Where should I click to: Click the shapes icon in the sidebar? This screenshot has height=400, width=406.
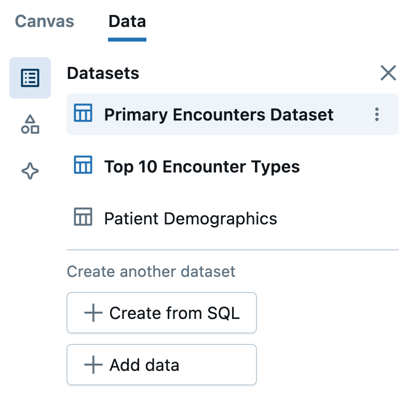30,125
